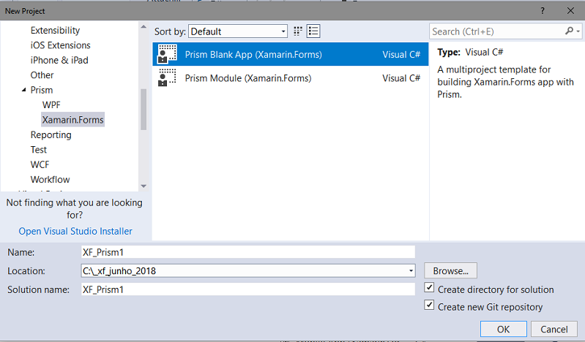Viewport: 585px width, 342px height.
Task: Close the New Project dialog
Action: pos(570,11)
